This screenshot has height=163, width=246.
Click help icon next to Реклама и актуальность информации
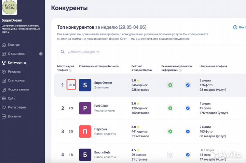[180, 70]
